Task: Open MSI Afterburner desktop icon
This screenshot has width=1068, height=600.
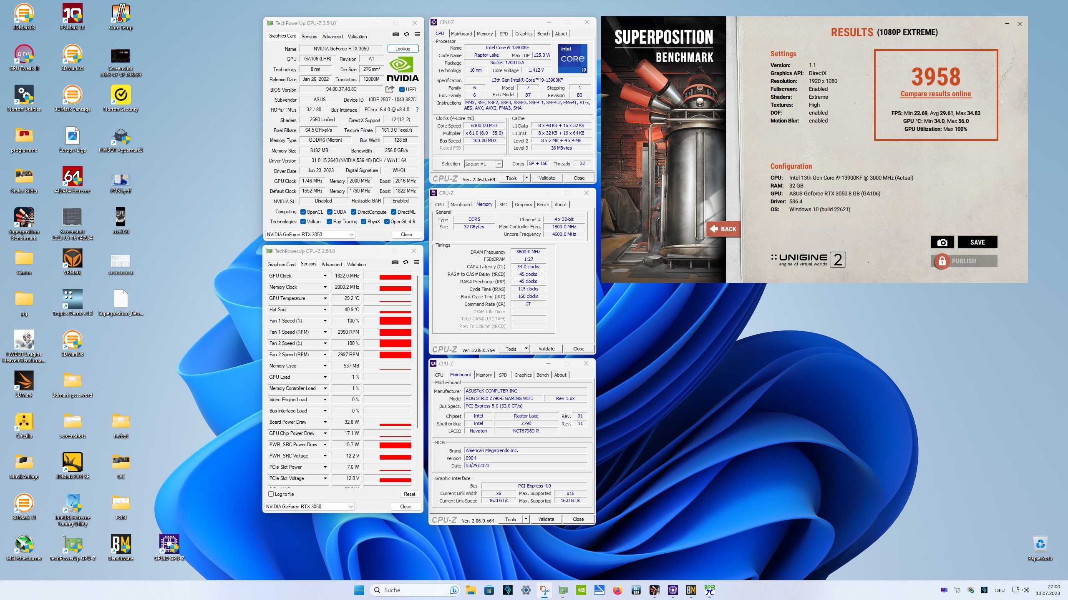Action: coord(24,547)
